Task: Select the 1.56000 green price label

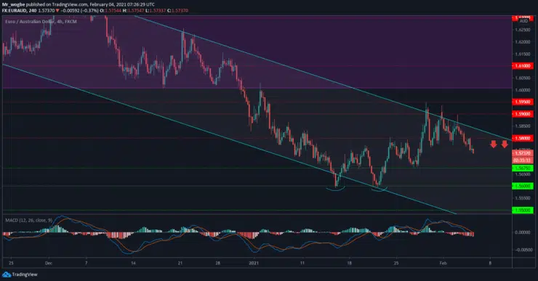Action: pyautogui.click(x=523, y=186)
